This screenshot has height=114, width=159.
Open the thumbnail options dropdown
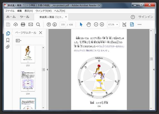18,41
